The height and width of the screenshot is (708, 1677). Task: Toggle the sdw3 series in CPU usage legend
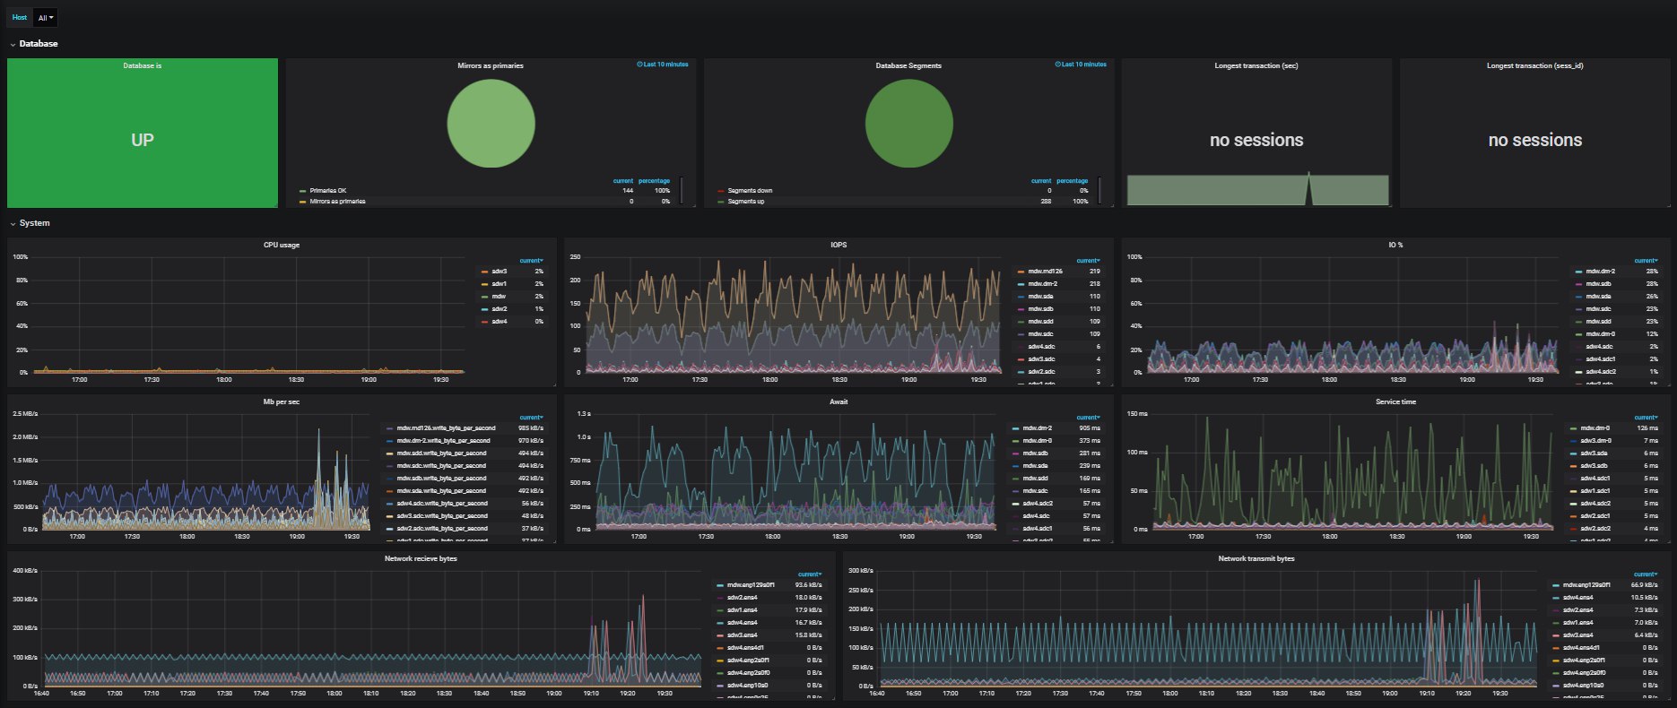pos(499,271)
